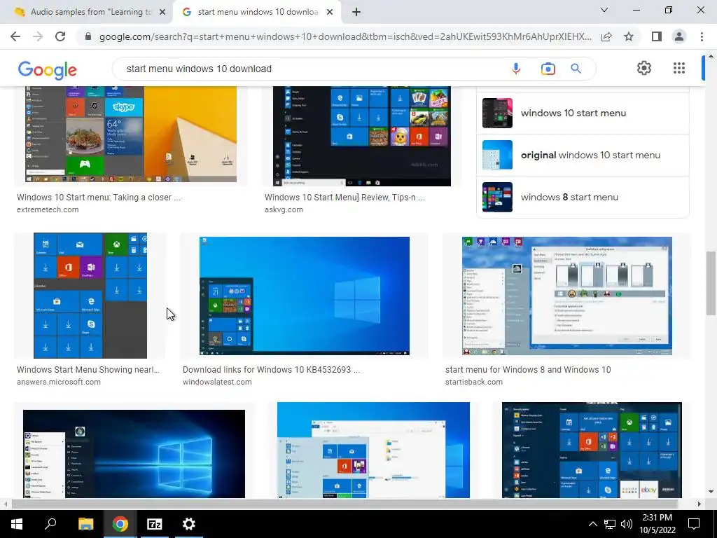This screenshot has height=538, width=717.
Task: Open site lock info in address bar
Action: tap(88, 36)
